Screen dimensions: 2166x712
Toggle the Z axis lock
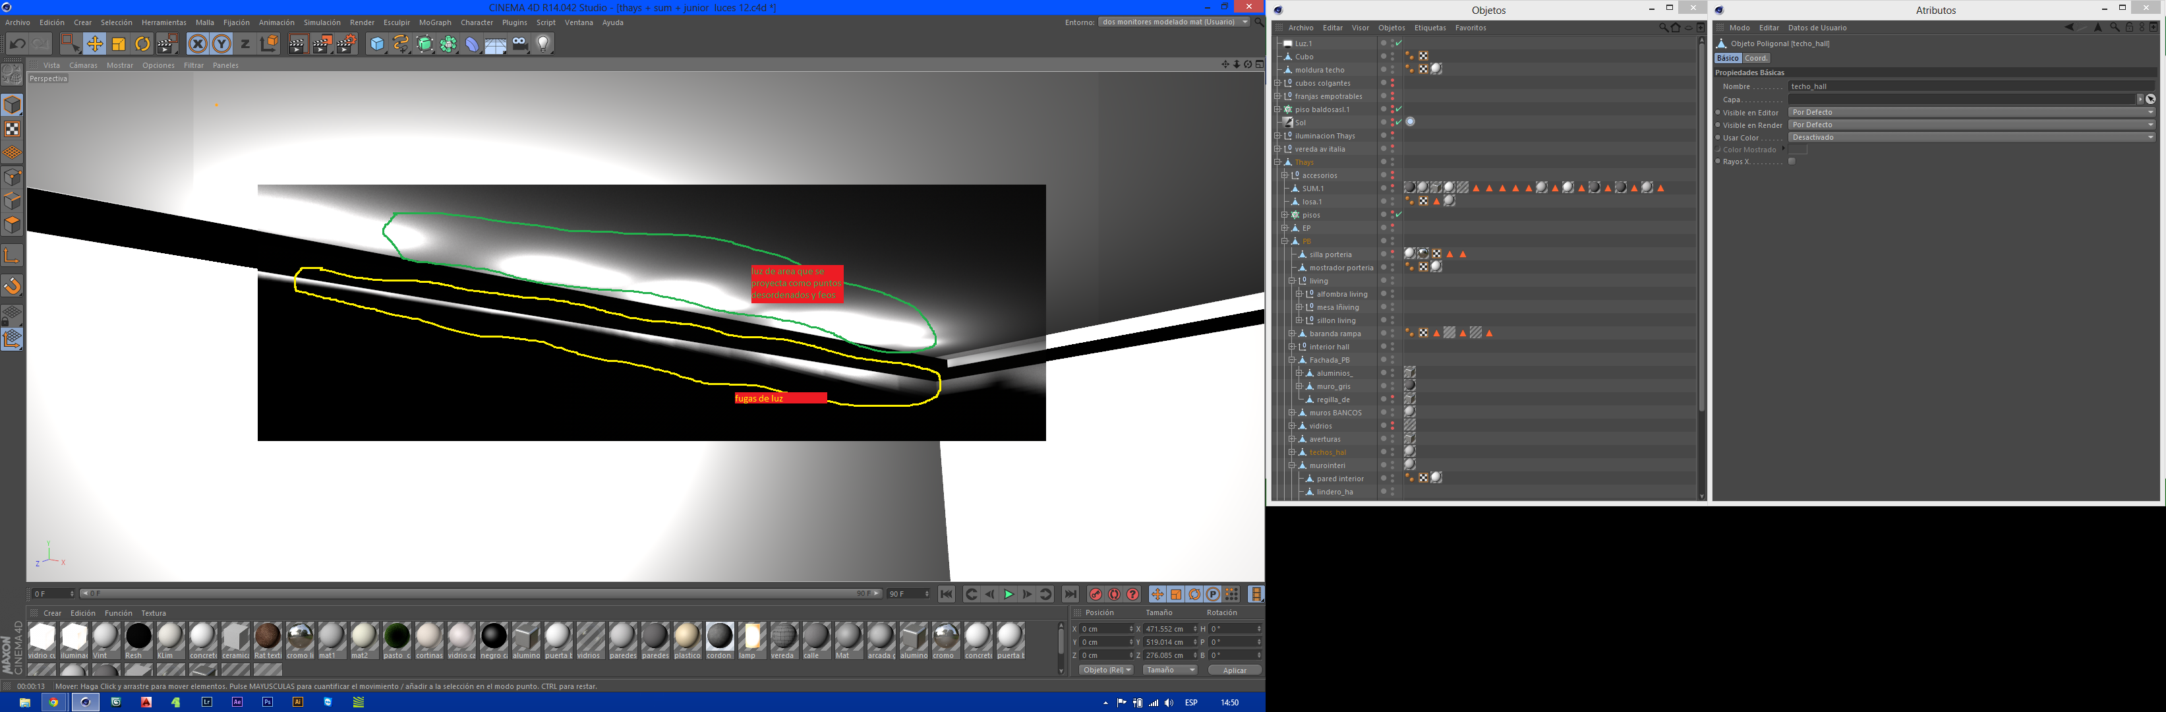click(x=245, y=44)
